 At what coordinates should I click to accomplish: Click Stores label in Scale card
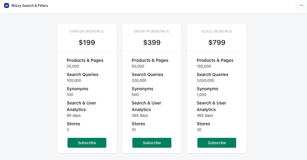[203, 124]
